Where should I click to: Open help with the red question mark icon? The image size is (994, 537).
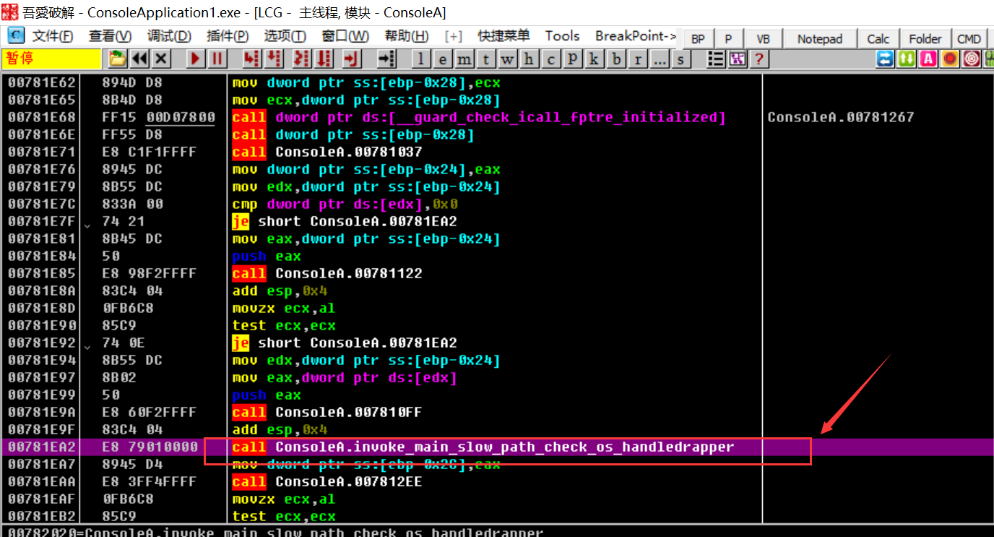pyautogui.click(x=759, y=59)
